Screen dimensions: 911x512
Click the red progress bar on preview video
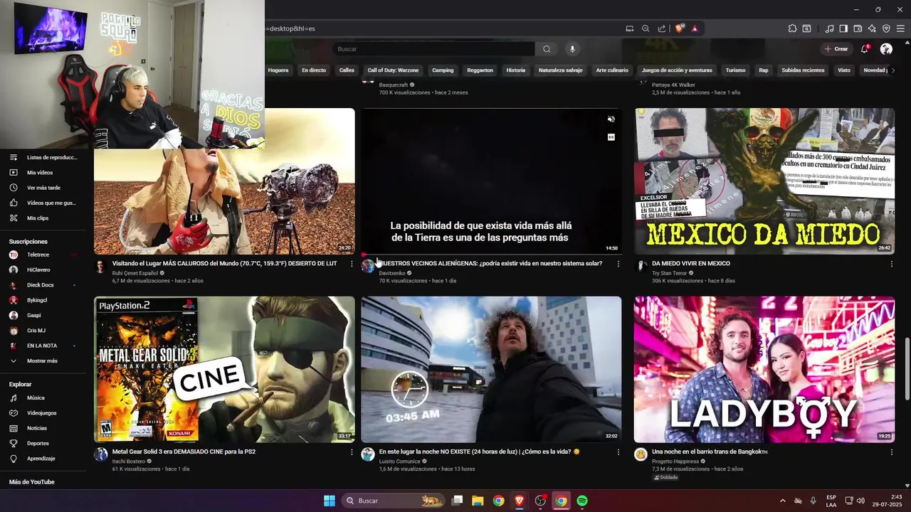(x=364, y=254)
